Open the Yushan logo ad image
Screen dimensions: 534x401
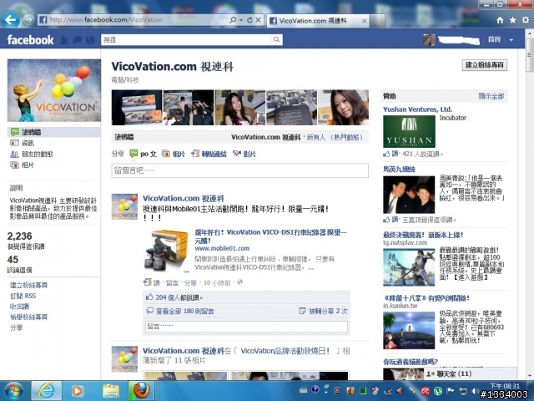pyautogui.click(x=409, y=131)
